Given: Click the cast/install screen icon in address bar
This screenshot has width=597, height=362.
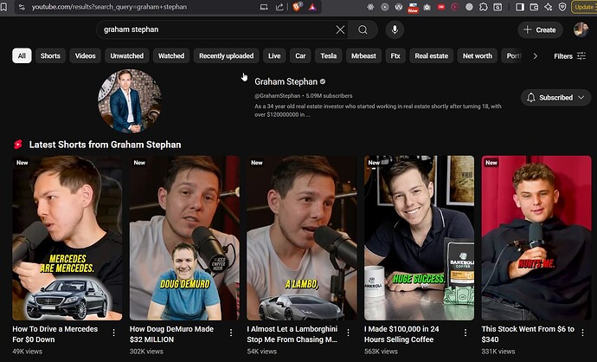Looking at the screenshot, I should pyautogui.click(x=264, y=7).
